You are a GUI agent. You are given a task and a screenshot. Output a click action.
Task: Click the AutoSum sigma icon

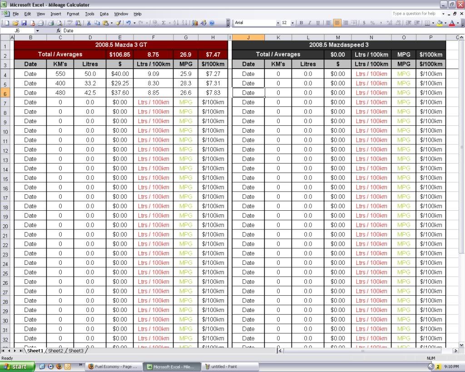[163, 23]
